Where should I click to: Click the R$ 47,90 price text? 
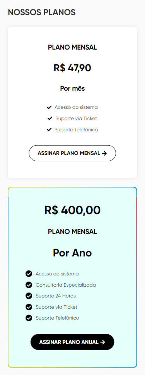tap(72, 68)
